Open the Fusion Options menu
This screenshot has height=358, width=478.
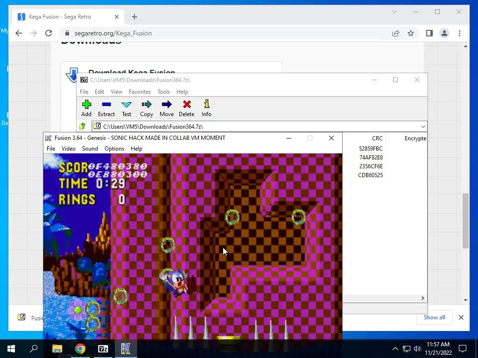coord(114,149)
